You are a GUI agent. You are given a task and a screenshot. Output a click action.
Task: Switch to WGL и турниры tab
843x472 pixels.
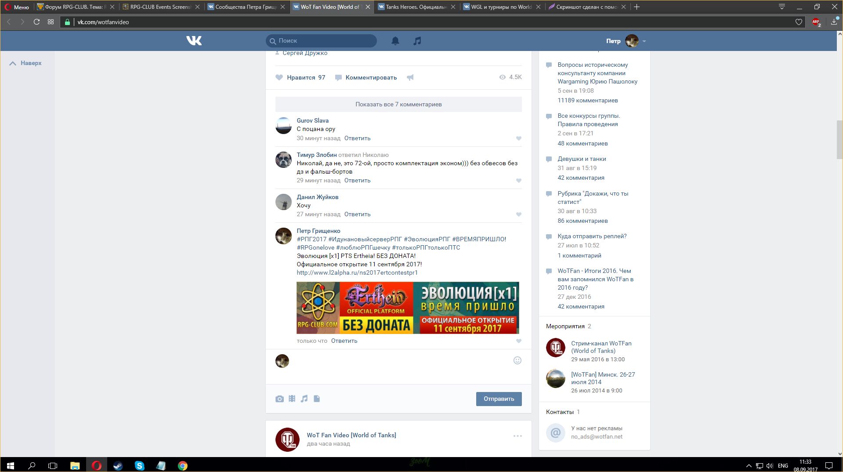tap(501, 7)
